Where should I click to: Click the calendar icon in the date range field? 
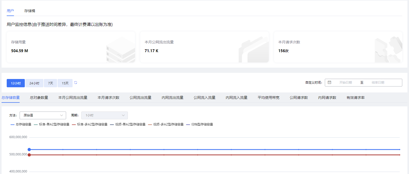[x=329, y=82]
